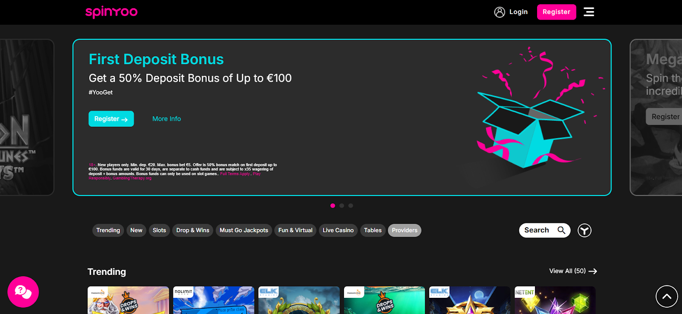This screenshot has height=314, width=682.
Task: Open the hamburger menu icon
Action: pyautogui.click(x=589, y=12)
